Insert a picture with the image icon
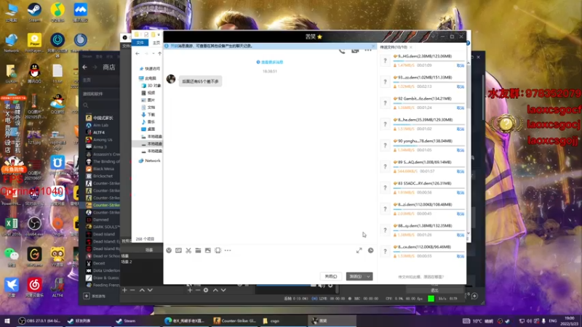Viewport: 582px width, 327px height. coord(208,251)
